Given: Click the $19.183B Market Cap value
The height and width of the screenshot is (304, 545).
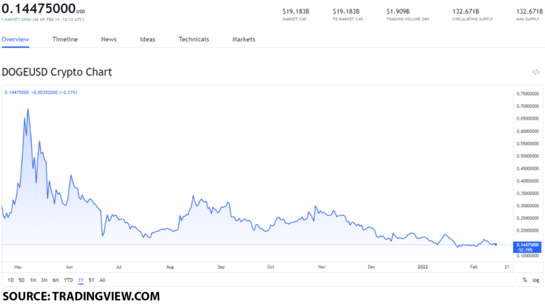Looking at the screenshot, I should tap(296, 12).
